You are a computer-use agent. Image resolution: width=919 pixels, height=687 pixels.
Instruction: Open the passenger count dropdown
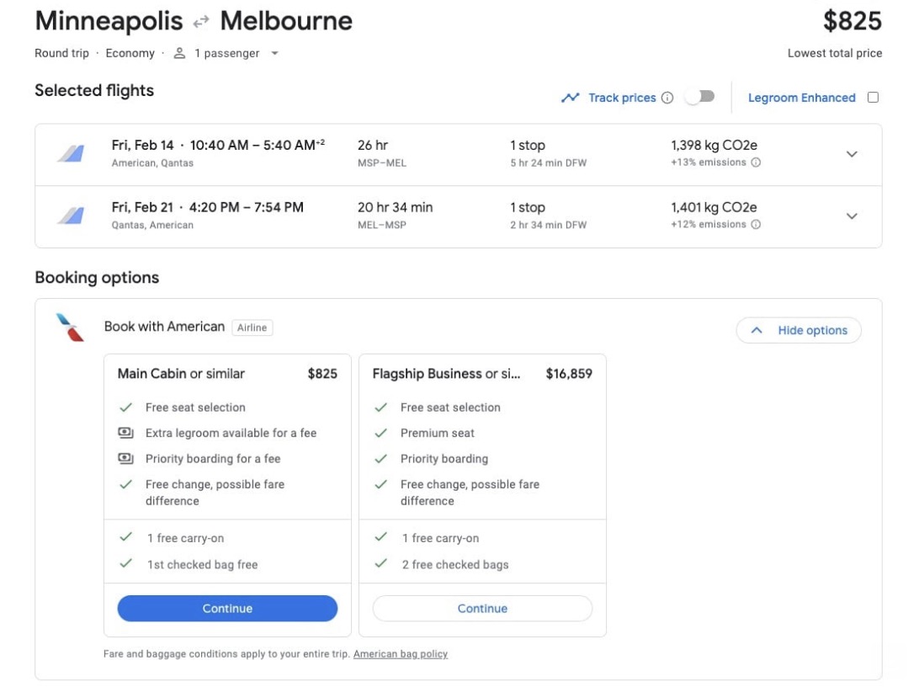pos(274,52)
